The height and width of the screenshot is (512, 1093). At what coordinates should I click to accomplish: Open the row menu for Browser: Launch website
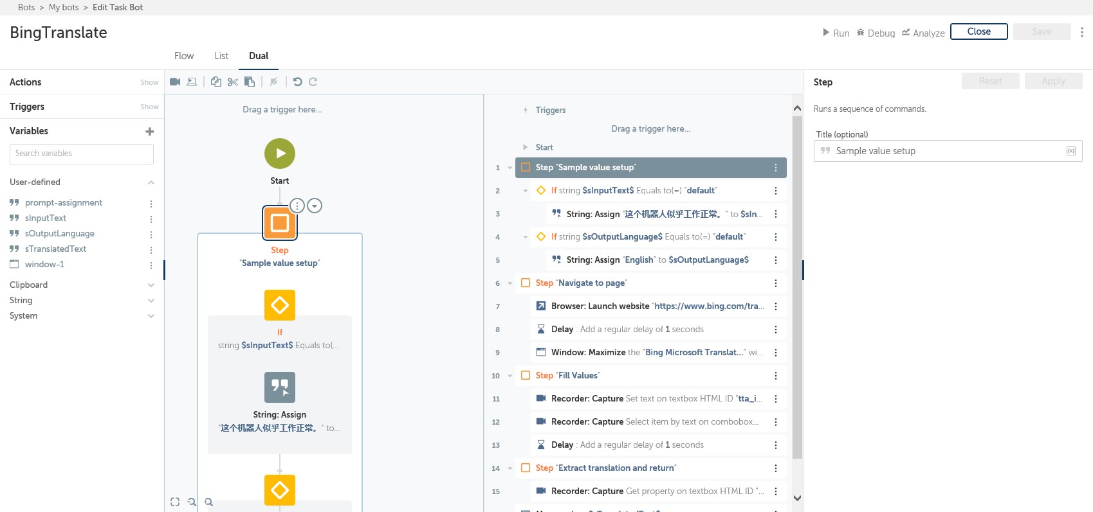coord(776,306)
